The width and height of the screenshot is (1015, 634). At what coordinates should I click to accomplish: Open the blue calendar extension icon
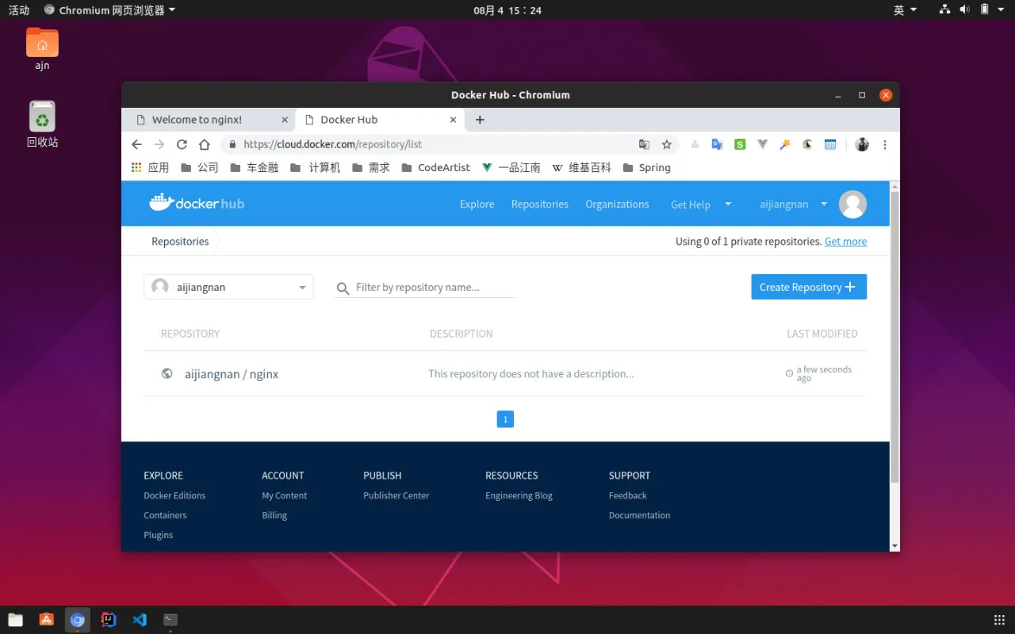tap(830, 144)
